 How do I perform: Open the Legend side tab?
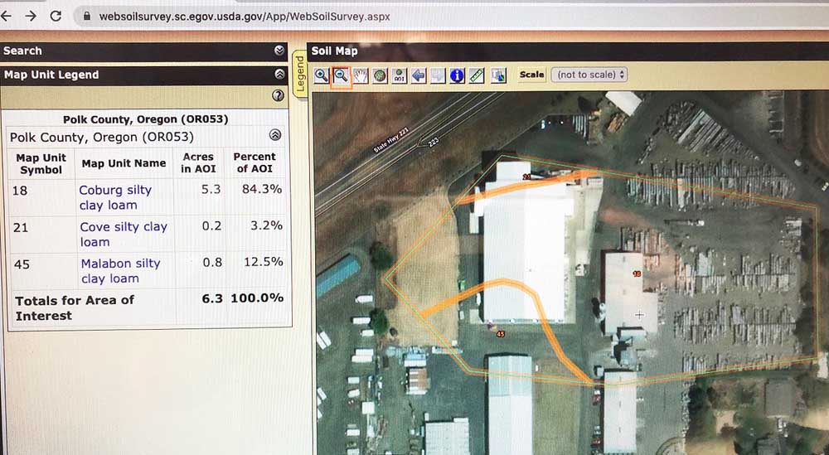pyautogui.click(x=299, y=75)
